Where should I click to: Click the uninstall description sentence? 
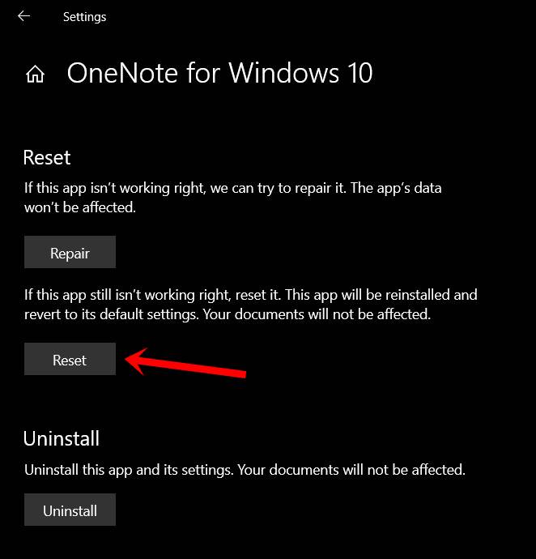click(245, 470)
